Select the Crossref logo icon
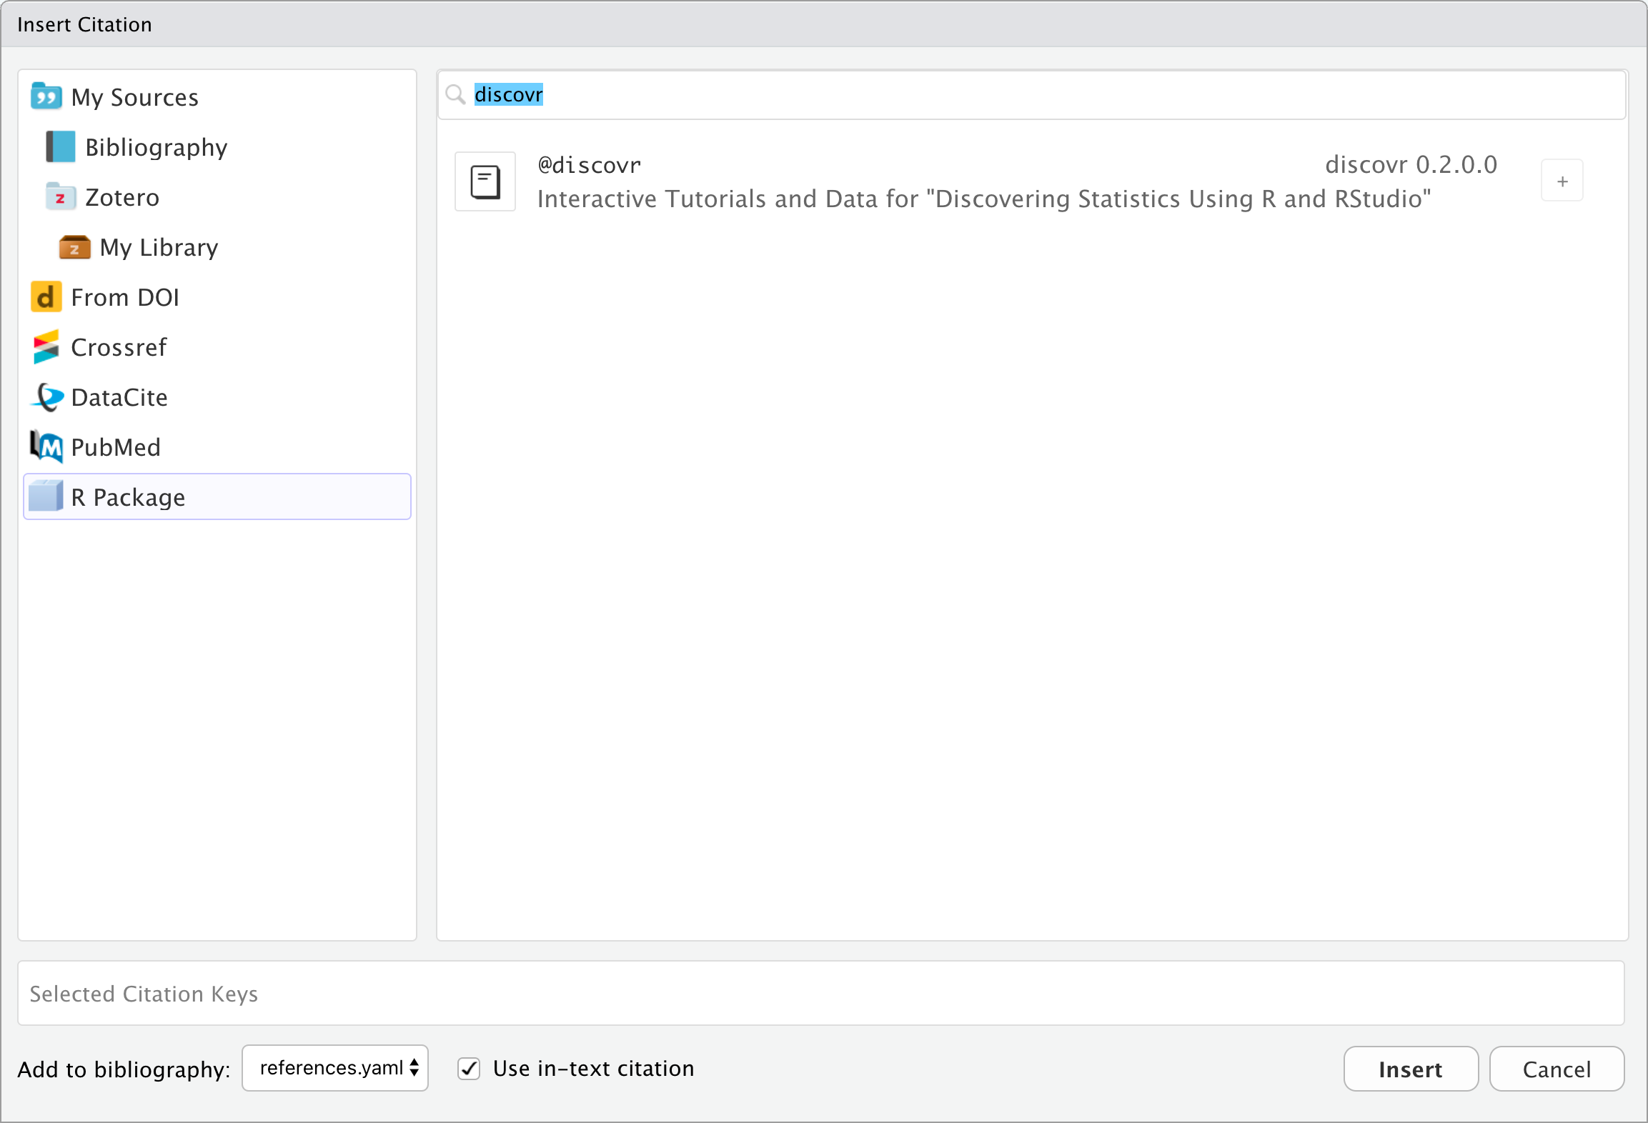Image resolution: width=1648 pixels, height=1123 pixels. click(x=46, y=347)
